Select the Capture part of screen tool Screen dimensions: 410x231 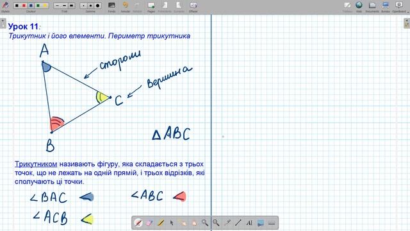click(261, 223)
